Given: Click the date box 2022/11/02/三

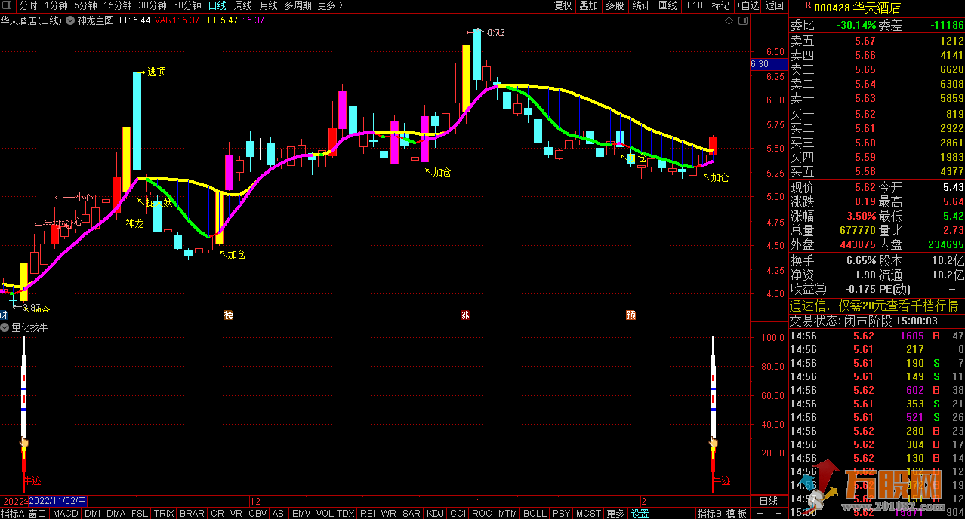Looking at the screenshot, I should click(x=57, y=501).
